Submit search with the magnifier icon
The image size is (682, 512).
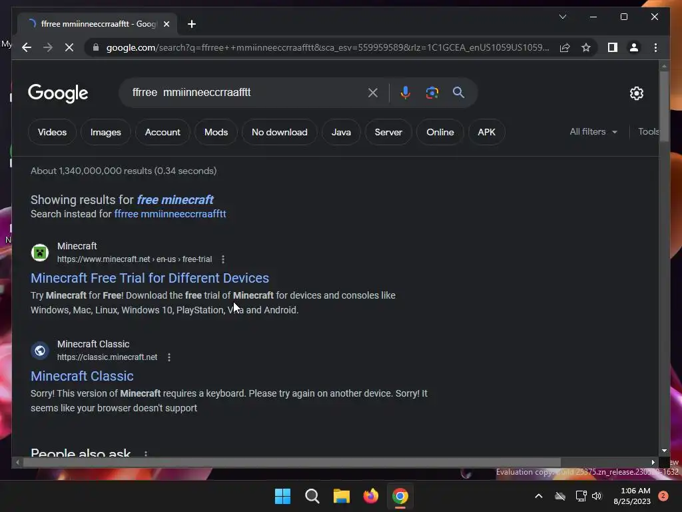tap(458, 92)
